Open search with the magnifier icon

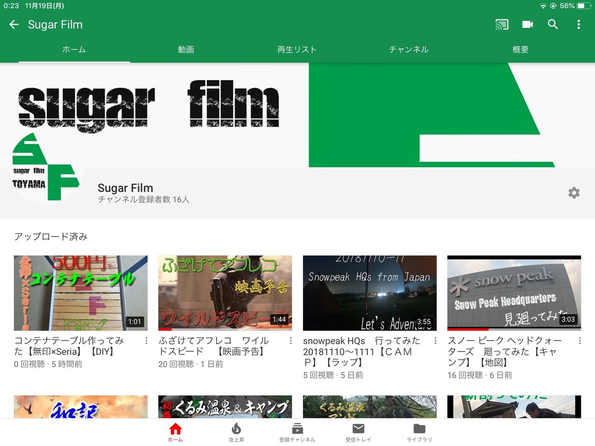pyautogui.click(x=553, y=24)
